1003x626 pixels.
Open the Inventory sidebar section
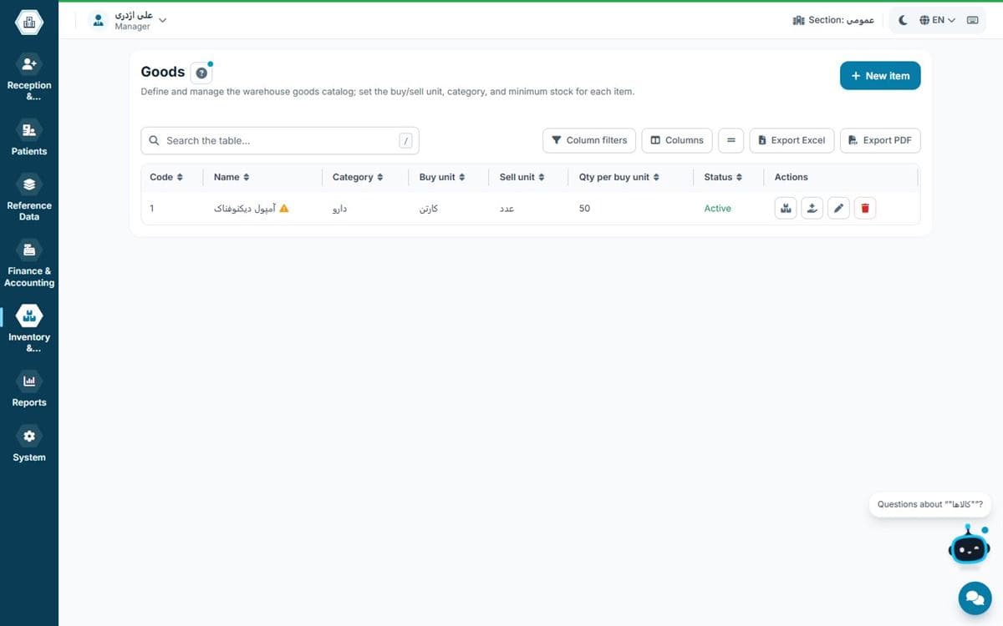[29, 331]
